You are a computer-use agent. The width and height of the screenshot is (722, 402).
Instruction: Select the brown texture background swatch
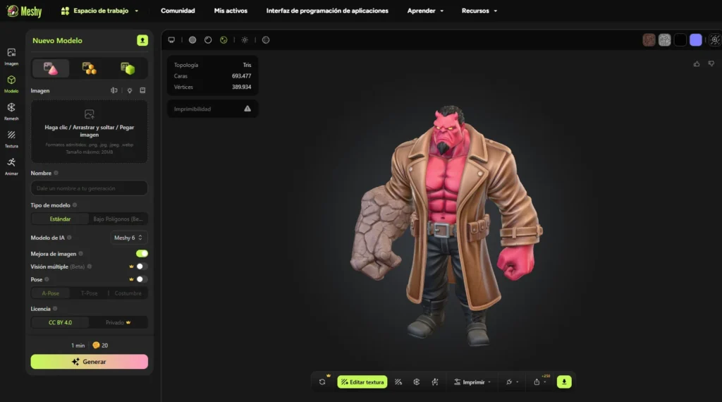click(649, 40)
